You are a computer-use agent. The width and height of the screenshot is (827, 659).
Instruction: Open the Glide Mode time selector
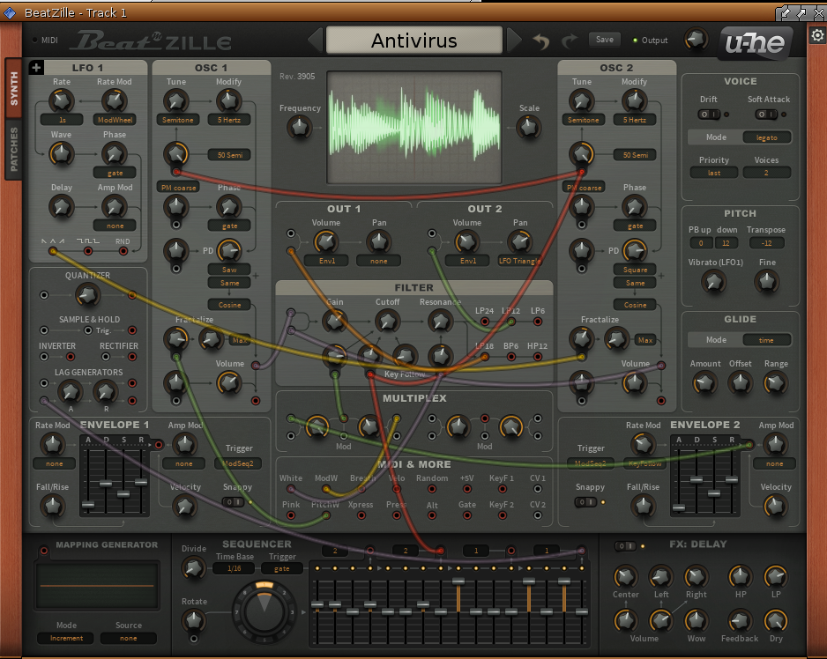pyautogui.click(x=766, y=340)
